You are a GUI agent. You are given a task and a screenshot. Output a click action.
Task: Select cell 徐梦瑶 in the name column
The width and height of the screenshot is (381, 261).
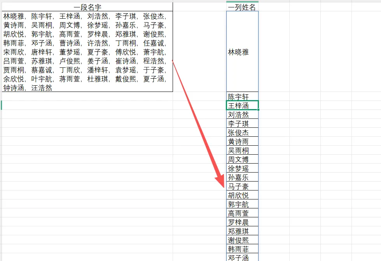coord(242,168)
